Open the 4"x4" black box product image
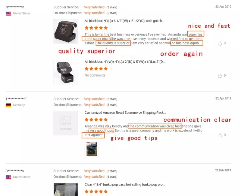Screen dimensions: 241x196 pyautogui.click(x=66, y=72)
